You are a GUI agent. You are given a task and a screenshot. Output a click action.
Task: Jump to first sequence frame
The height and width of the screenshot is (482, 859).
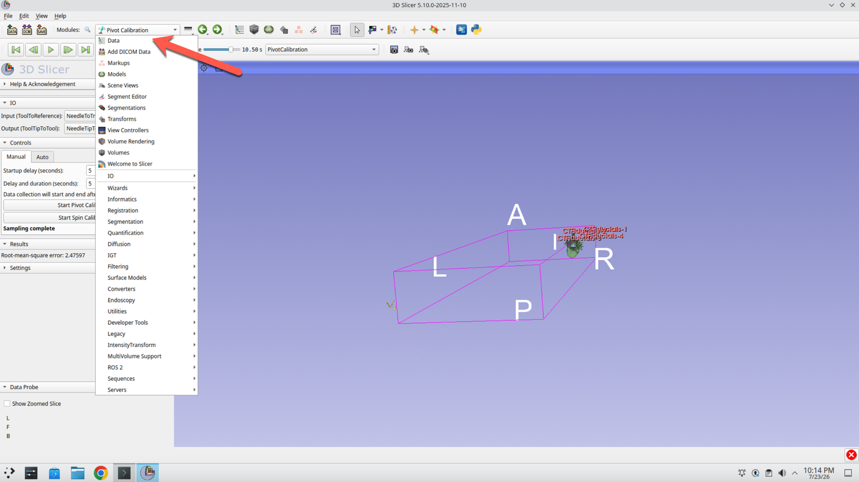coord(16,50)
